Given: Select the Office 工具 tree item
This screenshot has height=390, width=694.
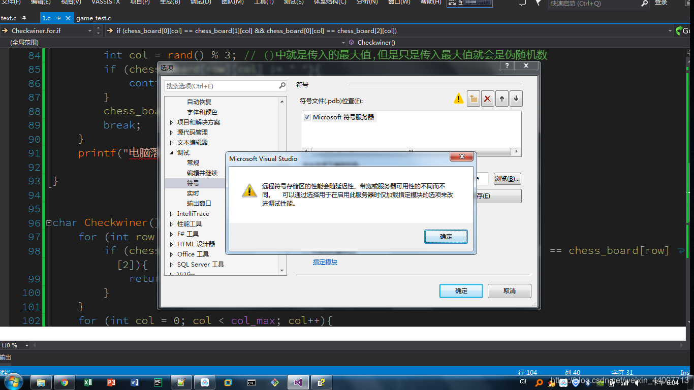Looking at the screenshot, I should [193, 254].
